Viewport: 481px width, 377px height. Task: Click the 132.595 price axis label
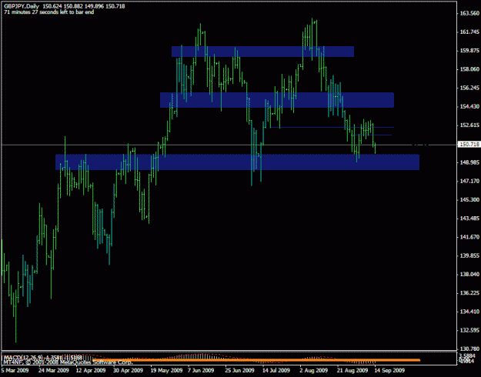[x=469, y=330]
